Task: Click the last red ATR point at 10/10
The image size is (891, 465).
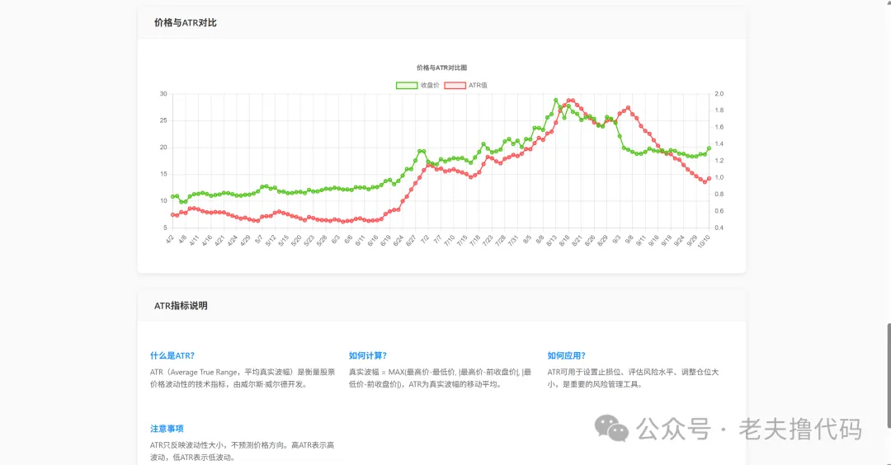Action: [709, 178]
